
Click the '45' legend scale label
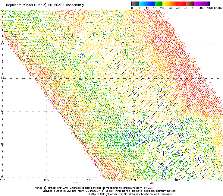tap(201, 8)
